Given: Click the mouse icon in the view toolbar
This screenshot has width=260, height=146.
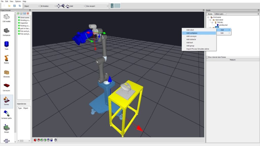Looking at the screenshot, I should click(56, 140).
